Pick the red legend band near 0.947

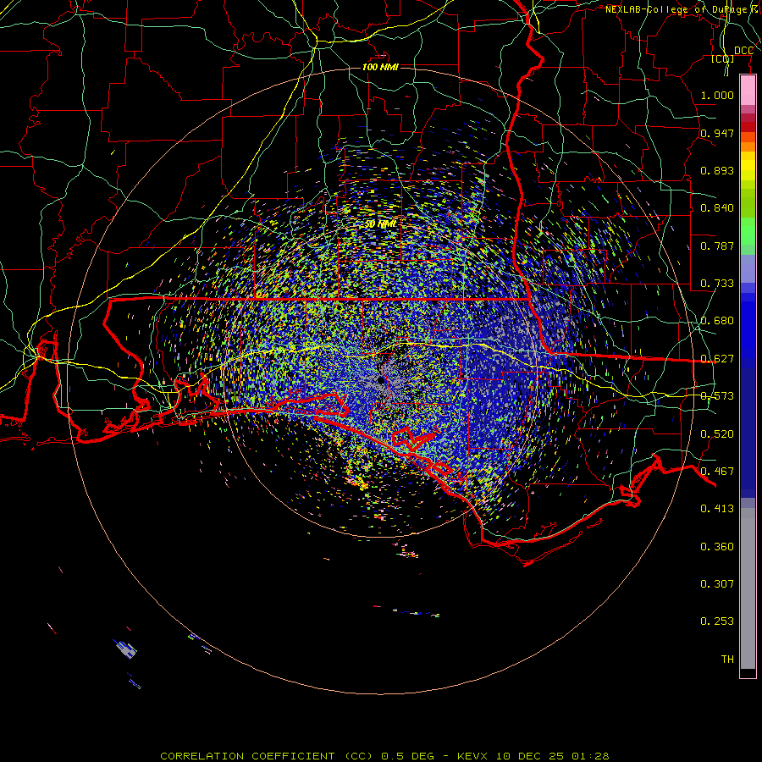point(748,127)
